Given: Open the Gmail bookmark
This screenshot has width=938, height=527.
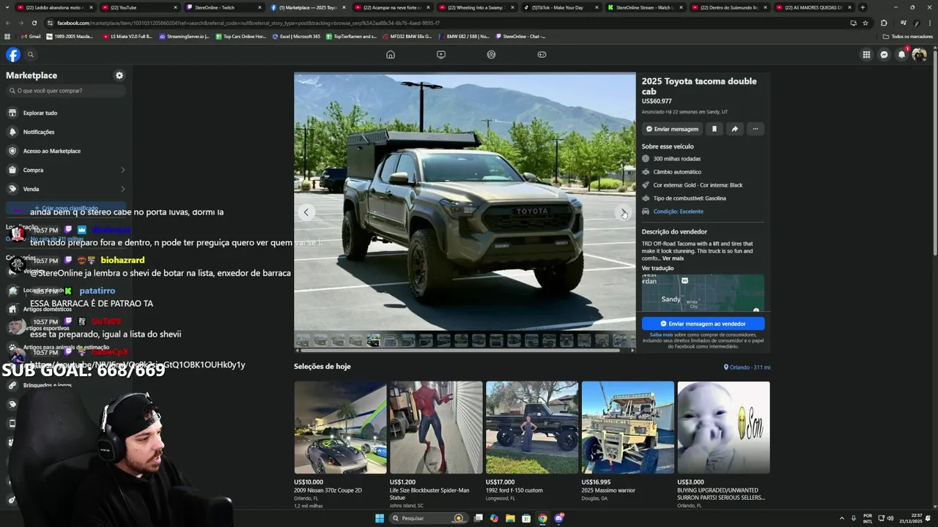Looking at the screenshot, I should 31,36.
